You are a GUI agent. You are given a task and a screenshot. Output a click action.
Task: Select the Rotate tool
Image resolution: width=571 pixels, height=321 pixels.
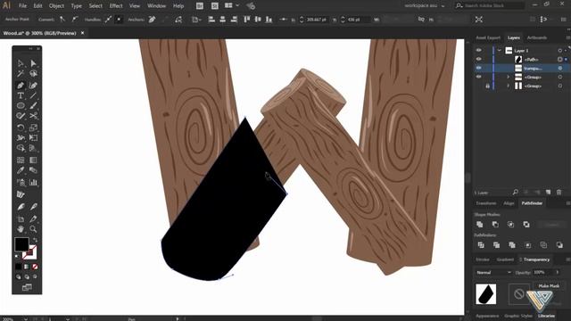click(21, 128)
